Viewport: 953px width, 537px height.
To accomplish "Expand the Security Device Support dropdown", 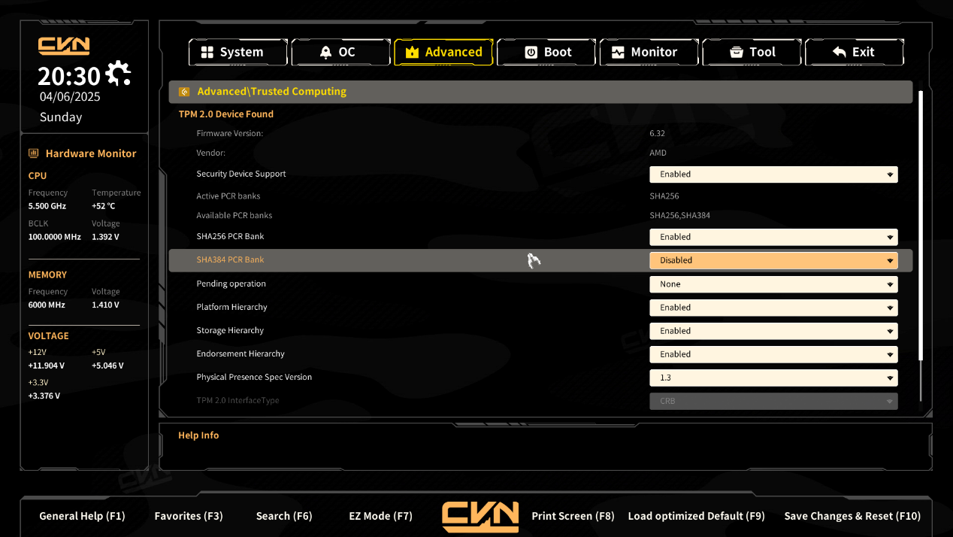I will tap(773, 174).
